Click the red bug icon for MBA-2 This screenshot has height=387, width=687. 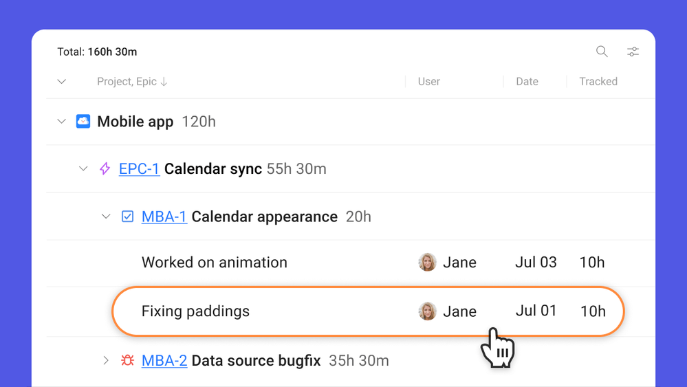127,360
